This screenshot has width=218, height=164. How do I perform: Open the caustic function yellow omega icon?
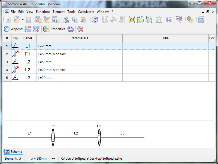pyautogui.click(x=132, y=20)
